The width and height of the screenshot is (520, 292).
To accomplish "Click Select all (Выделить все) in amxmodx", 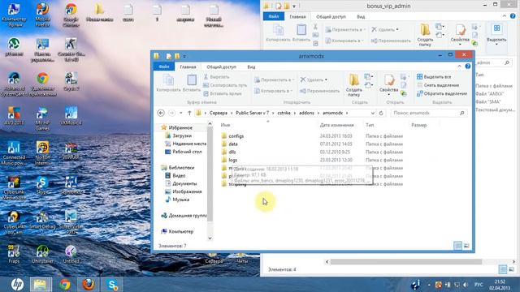I will [x=434, y=77].
